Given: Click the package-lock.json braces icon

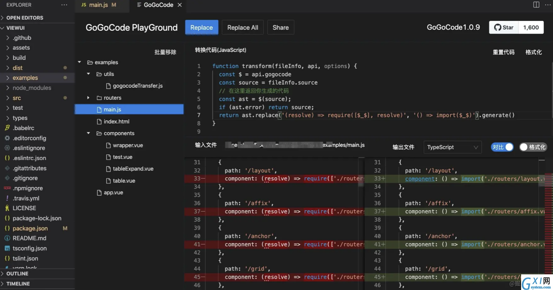Looking at the screenshot, I should pyautogui.click(x=7, y=218).
